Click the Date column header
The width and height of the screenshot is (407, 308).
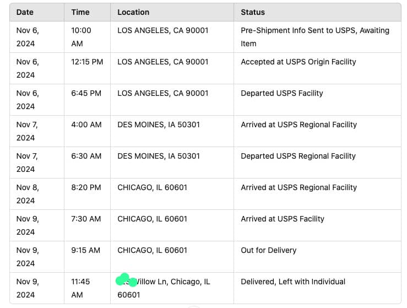(x=25, y=12)
